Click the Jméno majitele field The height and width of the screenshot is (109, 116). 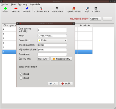[52, 45]
